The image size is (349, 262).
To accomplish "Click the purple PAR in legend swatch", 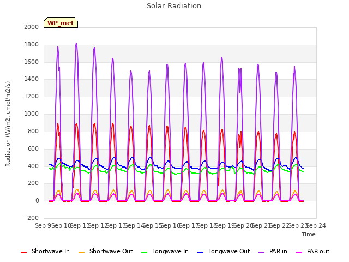I will click(x=262, y=252).
